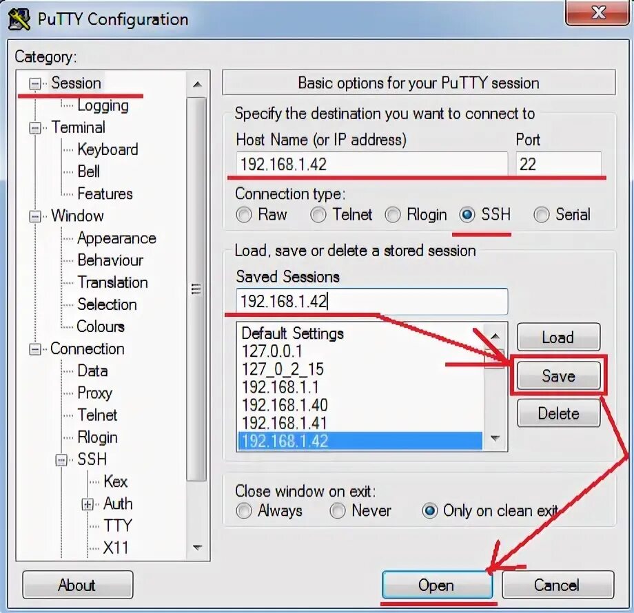The image size is (634, 613).
Task: Select Rlogin connection type
Action: tap(416, 215)
